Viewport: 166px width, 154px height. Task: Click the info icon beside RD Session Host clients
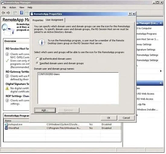[x=7, y=54]
